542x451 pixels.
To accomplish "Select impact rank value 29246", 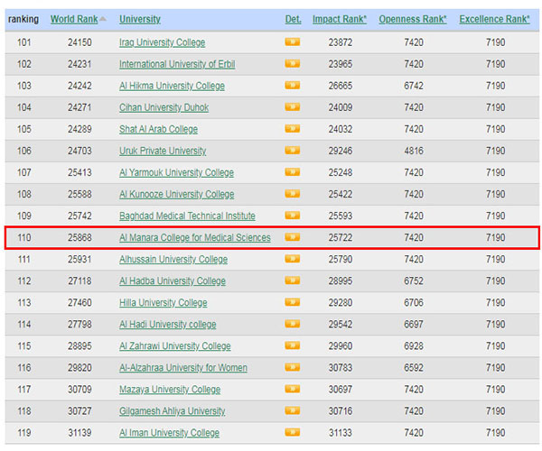I will (x=341, y=151).
